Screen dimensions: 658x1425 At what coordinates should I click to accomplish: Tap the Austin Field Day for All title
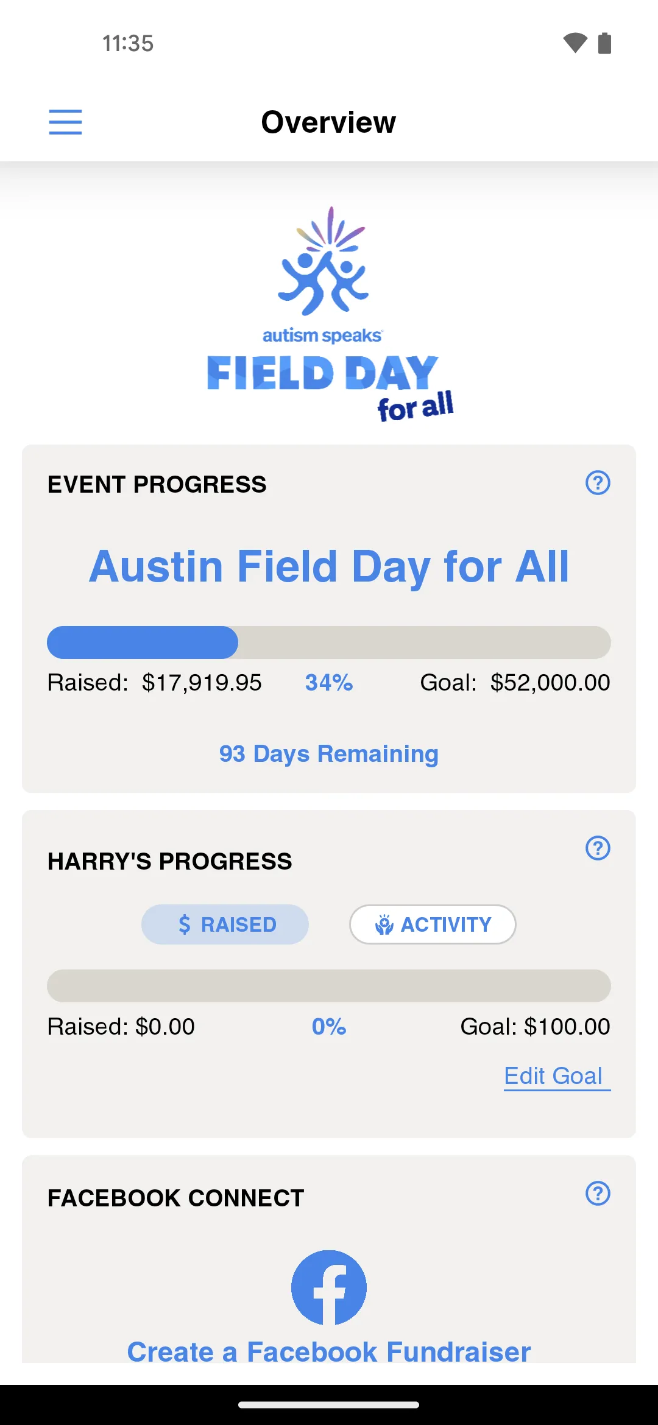(329, 567)
